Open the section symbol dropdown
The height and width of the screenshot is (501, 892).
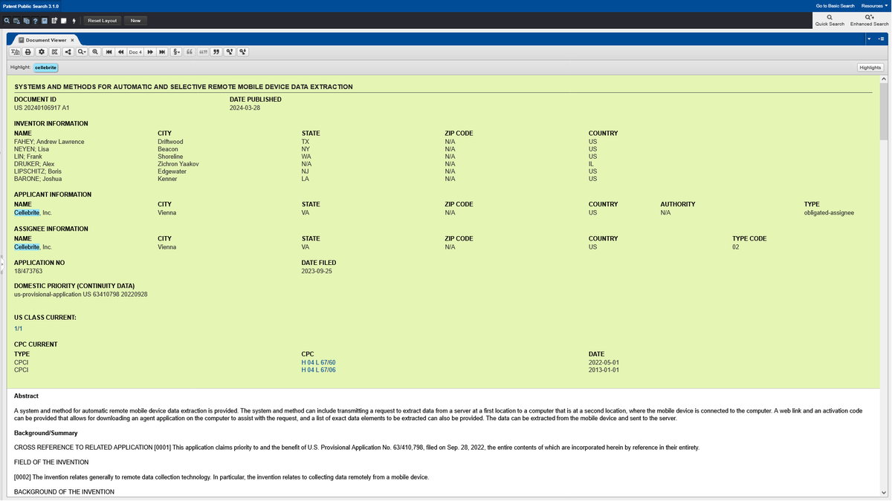click(176, 52)
